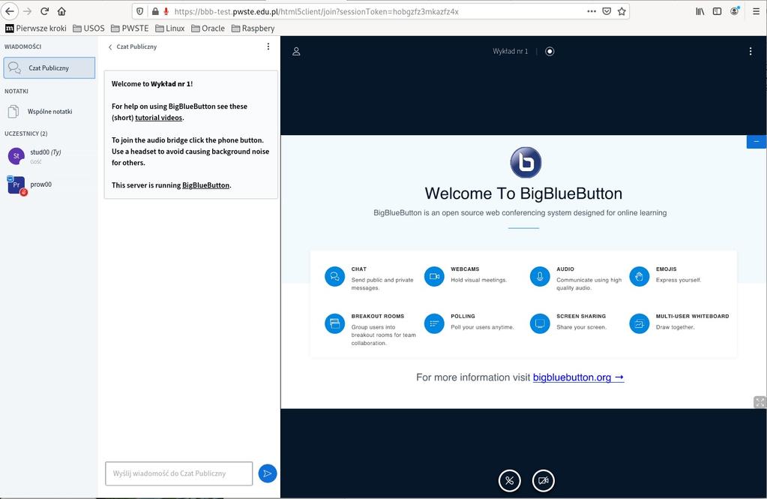Click the red microphone permission icon

(166, 11)
